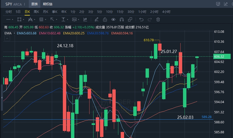Click the 25.01.27 date annotation

tap(169, 51)
